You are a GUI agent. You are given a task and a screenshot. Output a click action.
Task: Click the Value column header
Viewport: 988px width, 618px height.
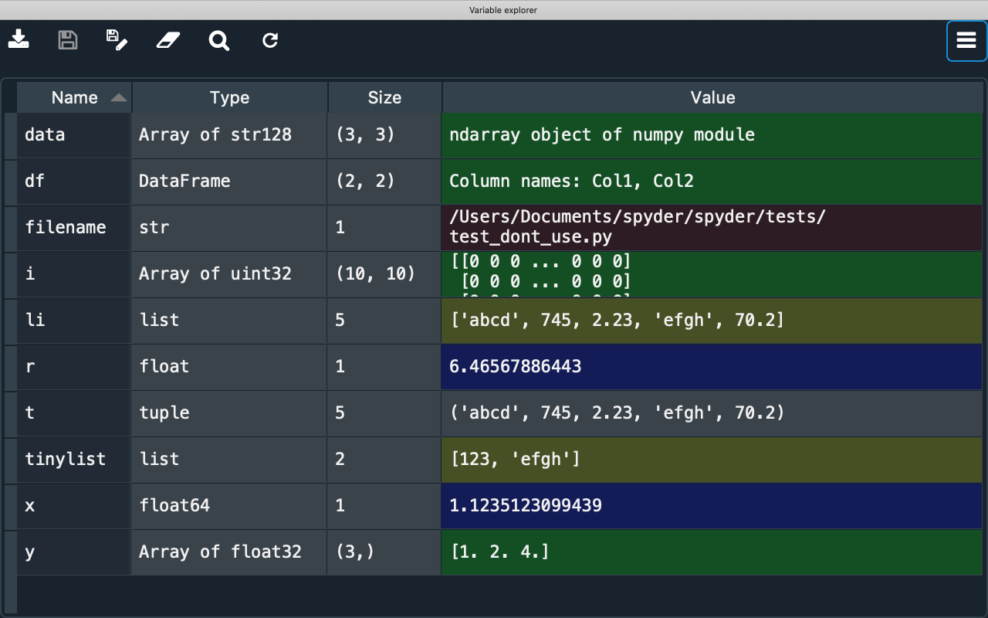(712, 97)
